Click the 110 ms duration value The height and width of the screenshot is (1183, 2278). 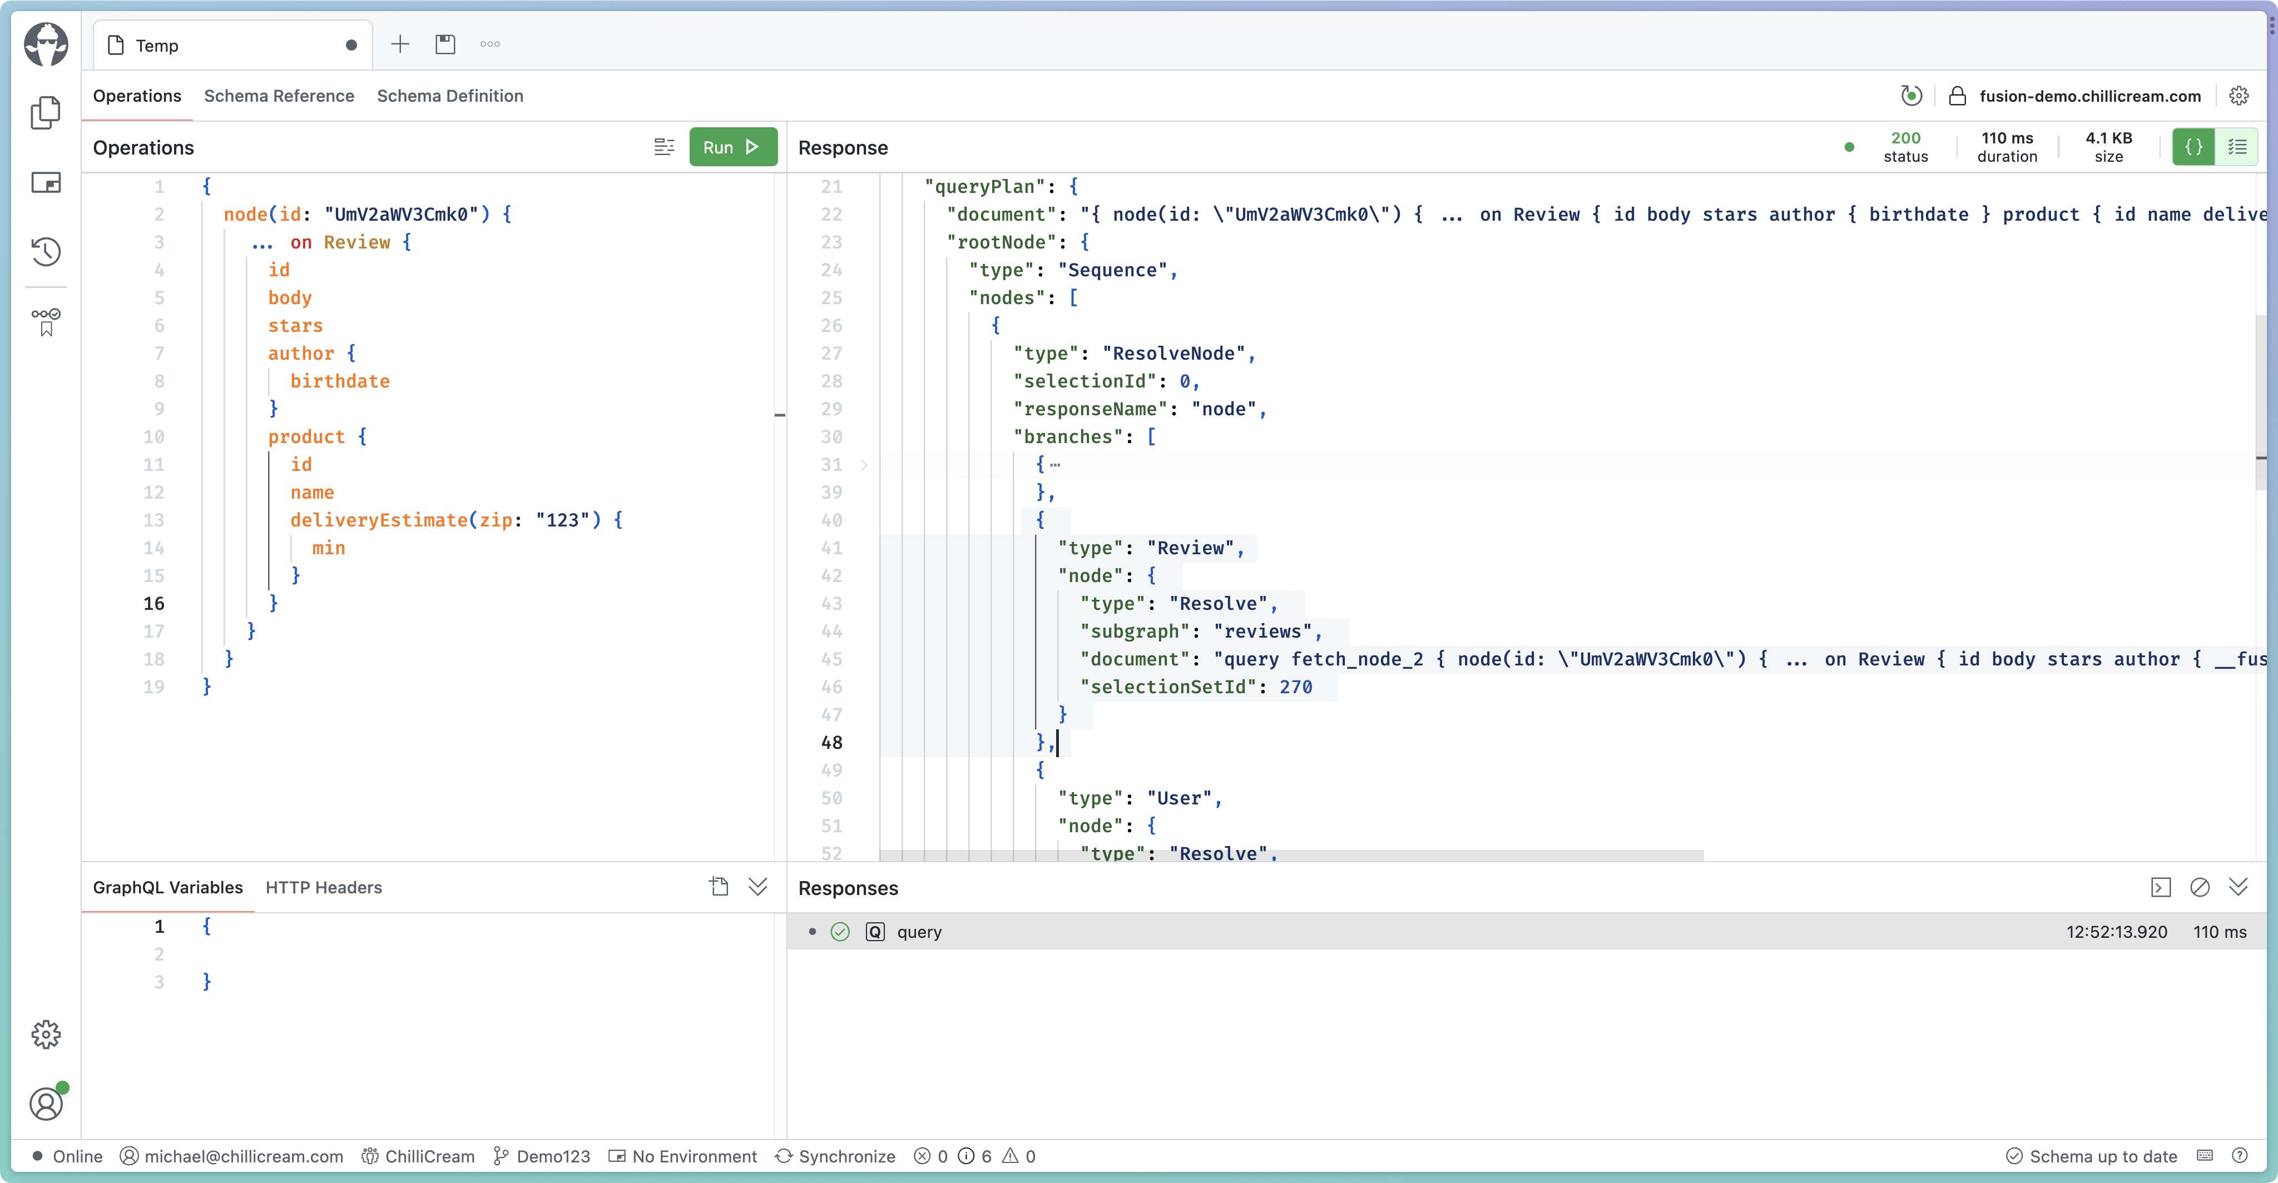point(2007,138)
